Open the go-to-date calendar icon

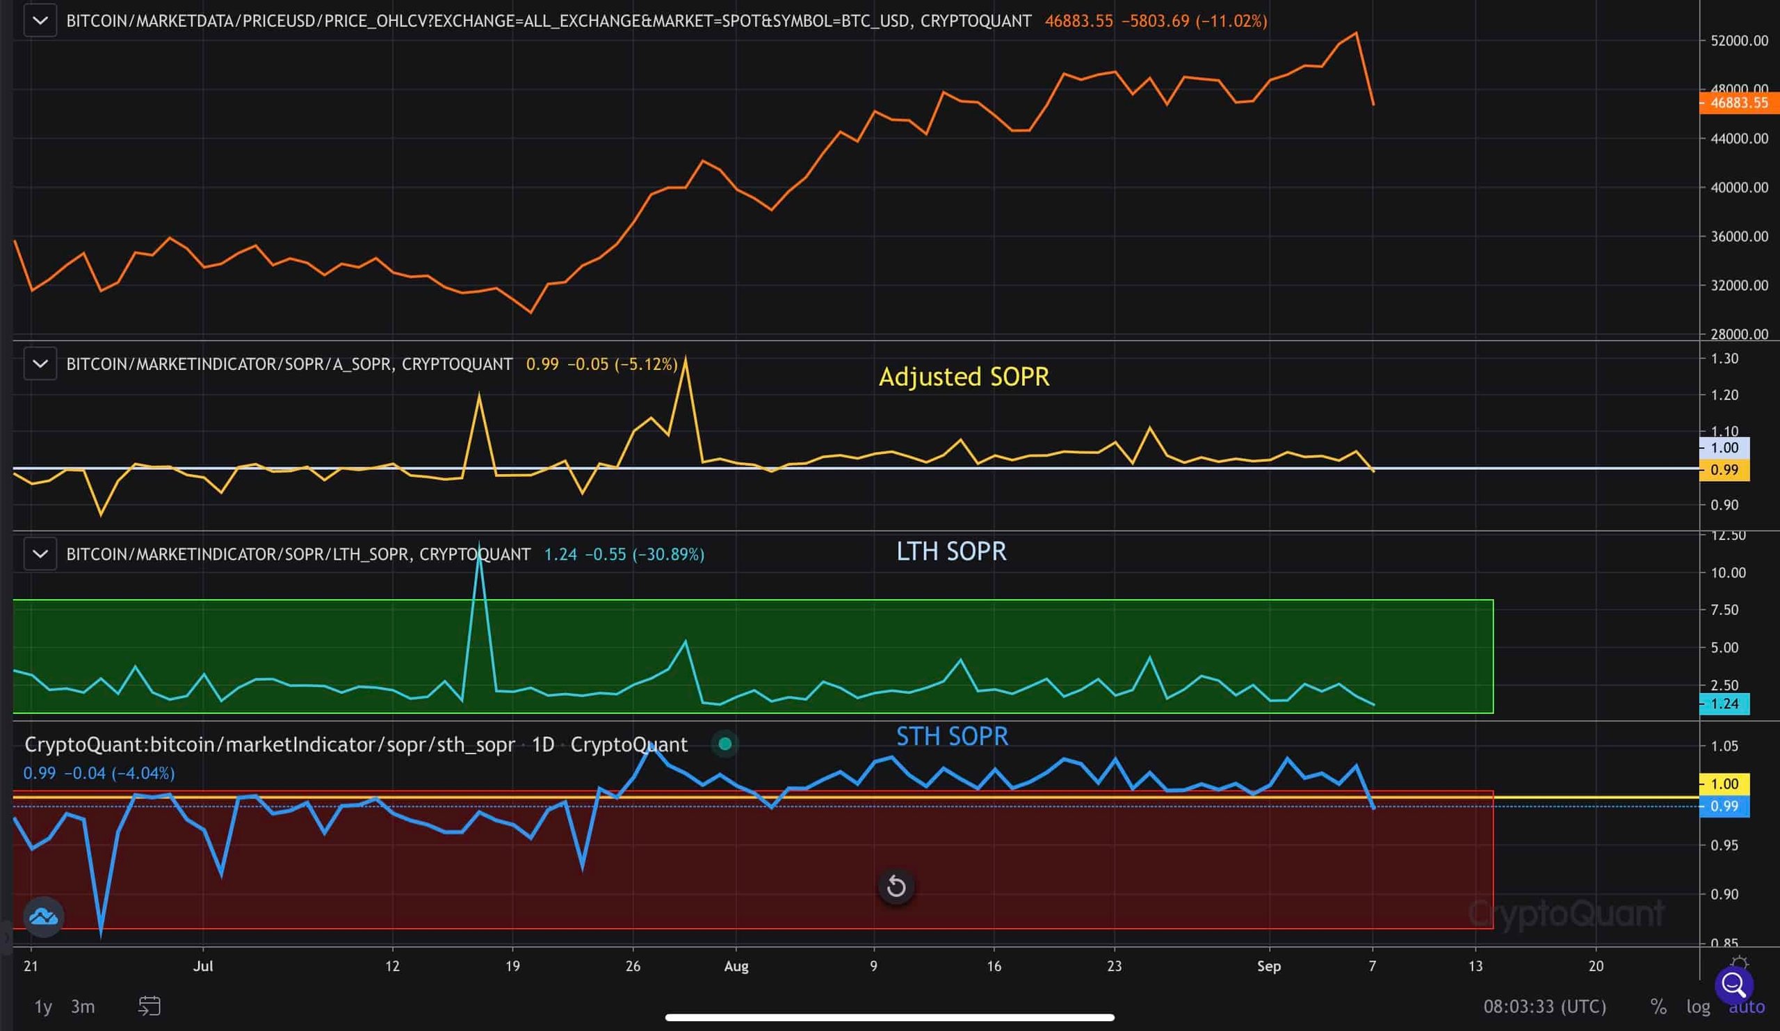149,1005
